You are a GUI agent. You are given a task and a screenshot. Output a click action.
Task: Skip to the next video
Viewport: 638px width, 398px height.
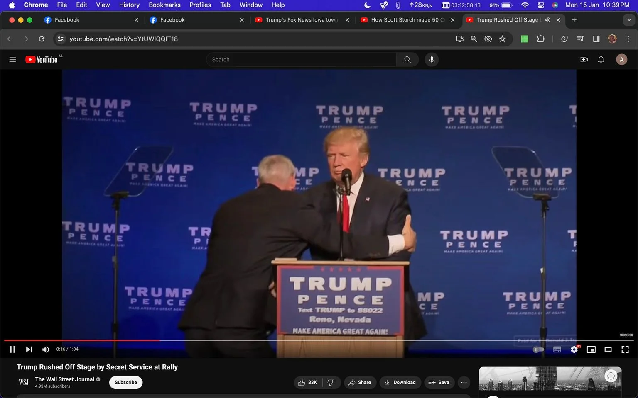[x=29, y=349]
